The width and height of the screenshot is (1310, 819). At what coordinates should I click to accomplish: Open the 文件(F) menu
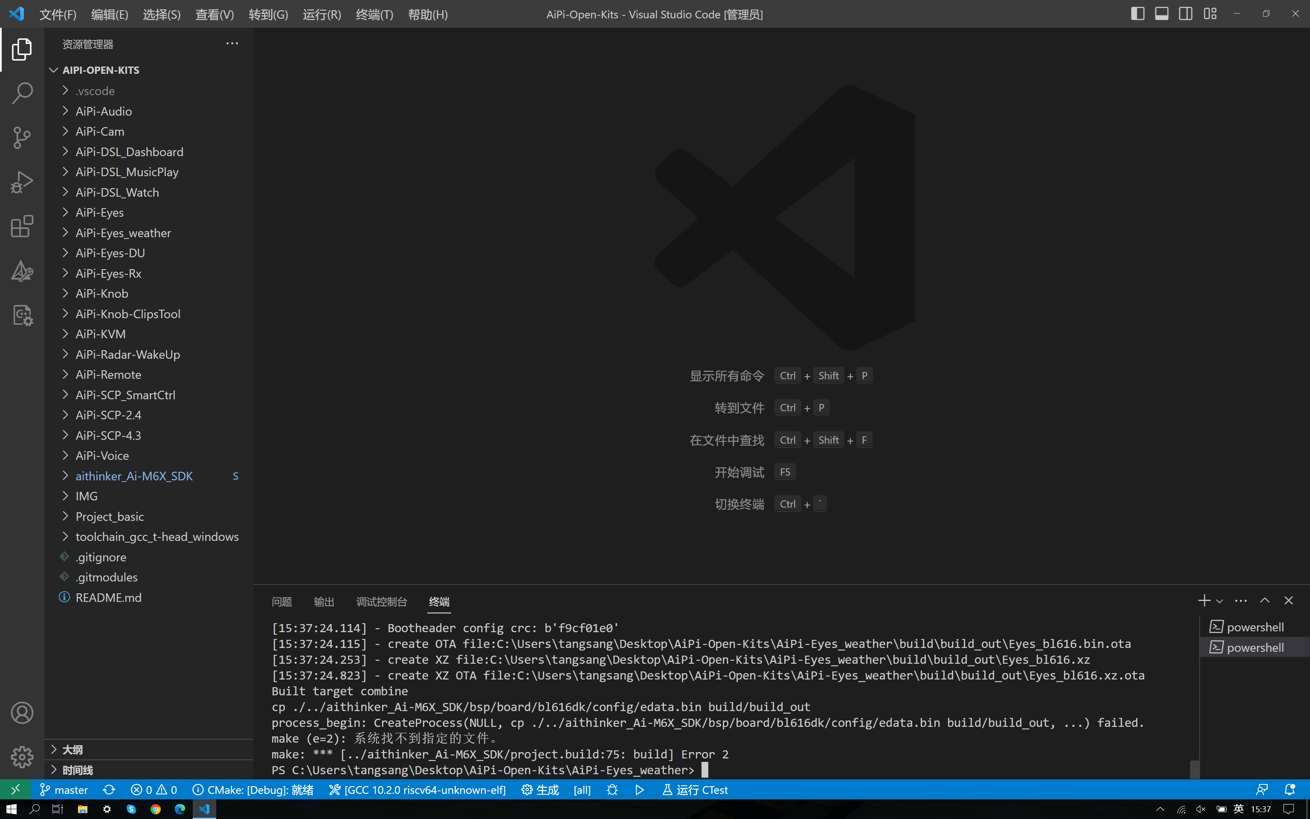[x=58, y=15]
